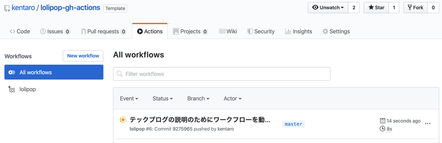Click the 8s duration text
The image size is (442, 143).
coord(389,129)
